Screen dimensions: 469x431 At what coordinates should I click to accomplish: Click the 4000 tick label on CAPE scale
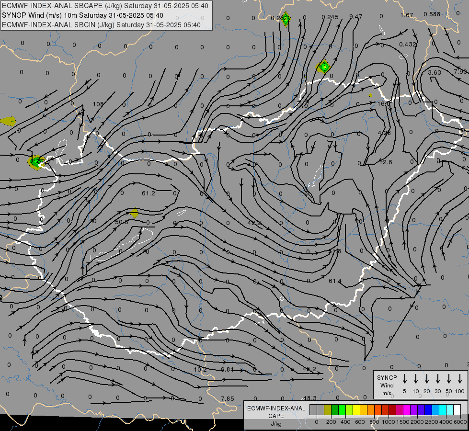click(446, 422)
